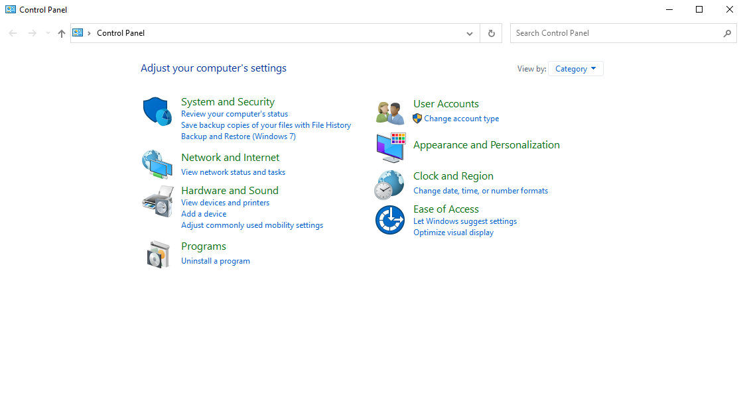Minimize the Control Panel window
745x418 pixels.
click(x=669, y=9)
